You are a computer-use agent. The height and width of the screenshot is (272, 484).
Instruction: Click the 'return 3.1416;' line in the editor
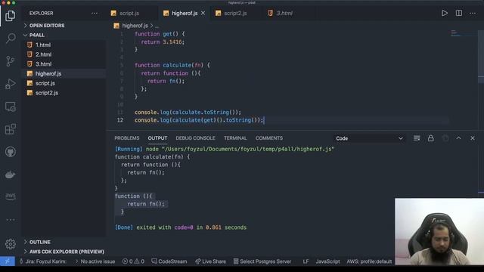tap(163, 42)
